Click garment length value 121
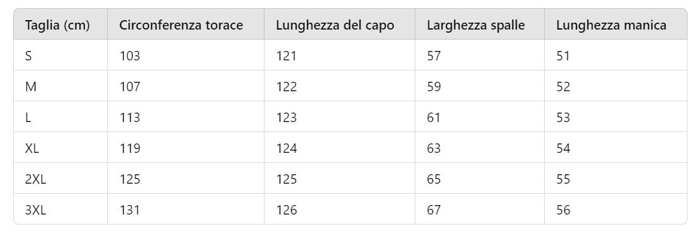 [x=286, y=56]
